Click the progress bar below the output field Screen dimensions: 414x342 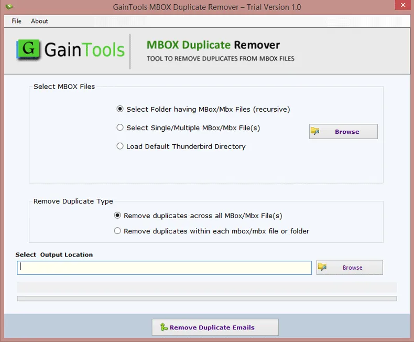click(x=206, y=298)
